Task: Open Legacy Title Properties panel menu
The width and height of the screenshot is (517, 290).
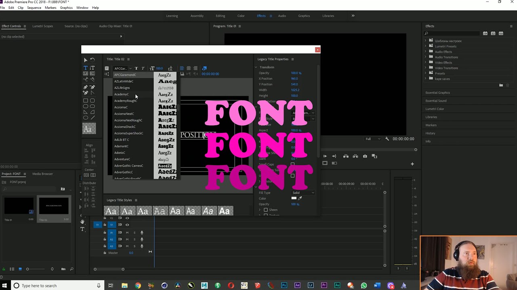Action: 292,59
